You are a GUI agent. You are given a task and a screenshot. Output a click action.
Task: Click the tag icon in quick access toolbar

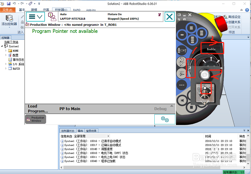point(30,4)
